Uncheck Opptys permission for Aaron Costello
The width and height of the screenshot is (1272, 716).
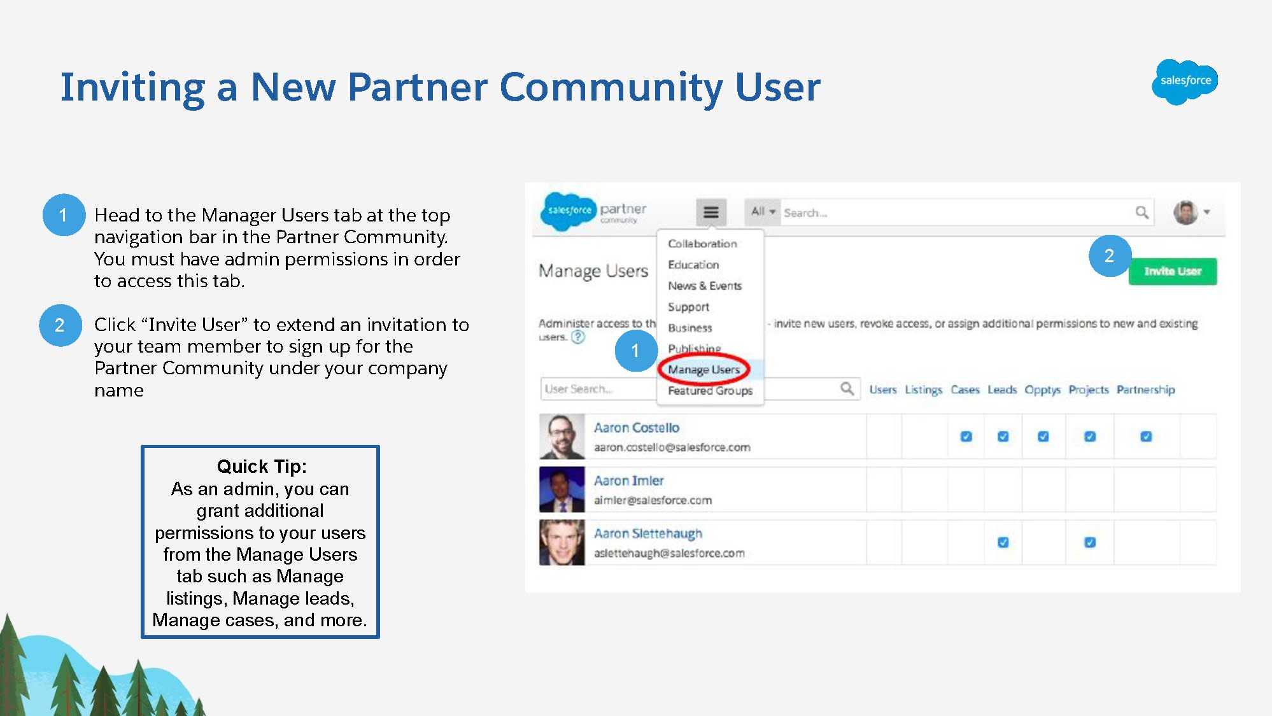1043,437
